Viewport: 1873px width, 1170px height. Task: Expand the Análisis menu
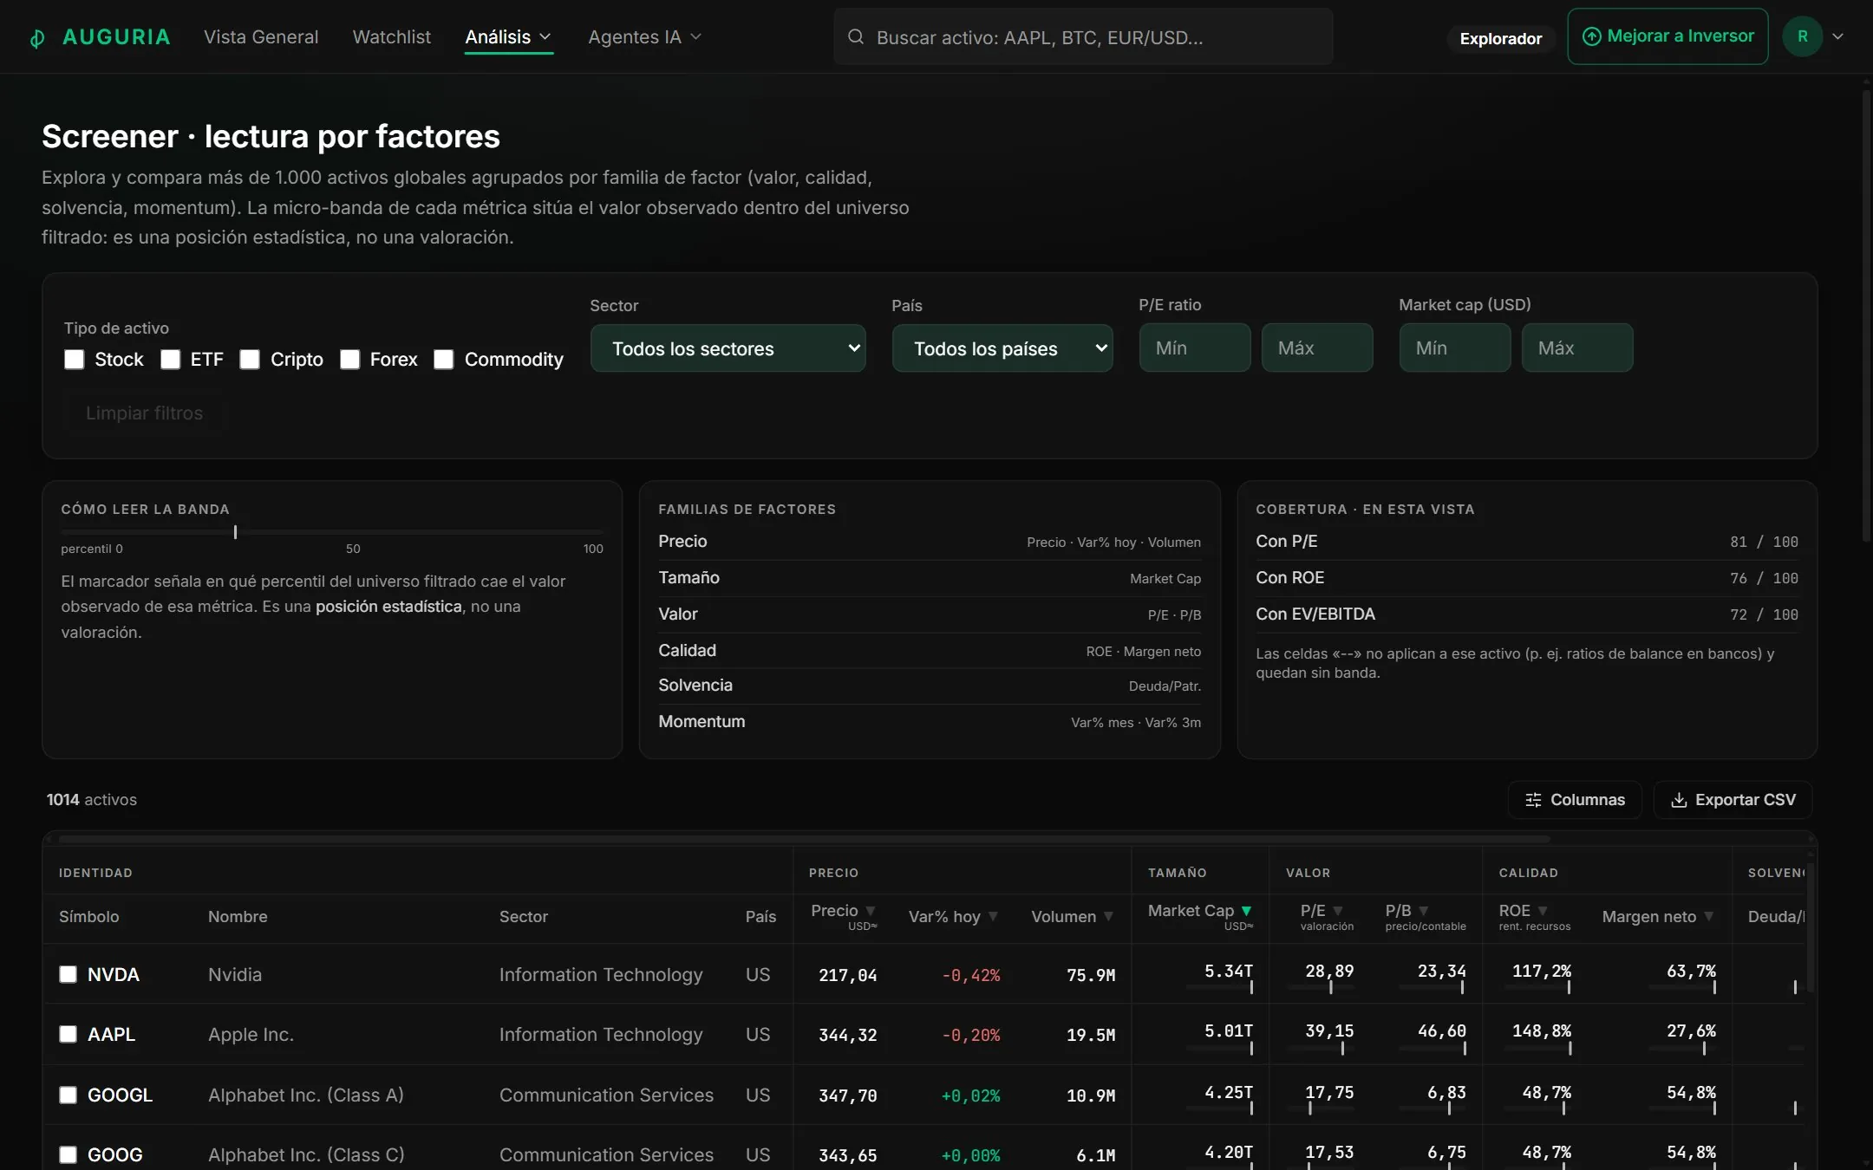tap(508, 37)
